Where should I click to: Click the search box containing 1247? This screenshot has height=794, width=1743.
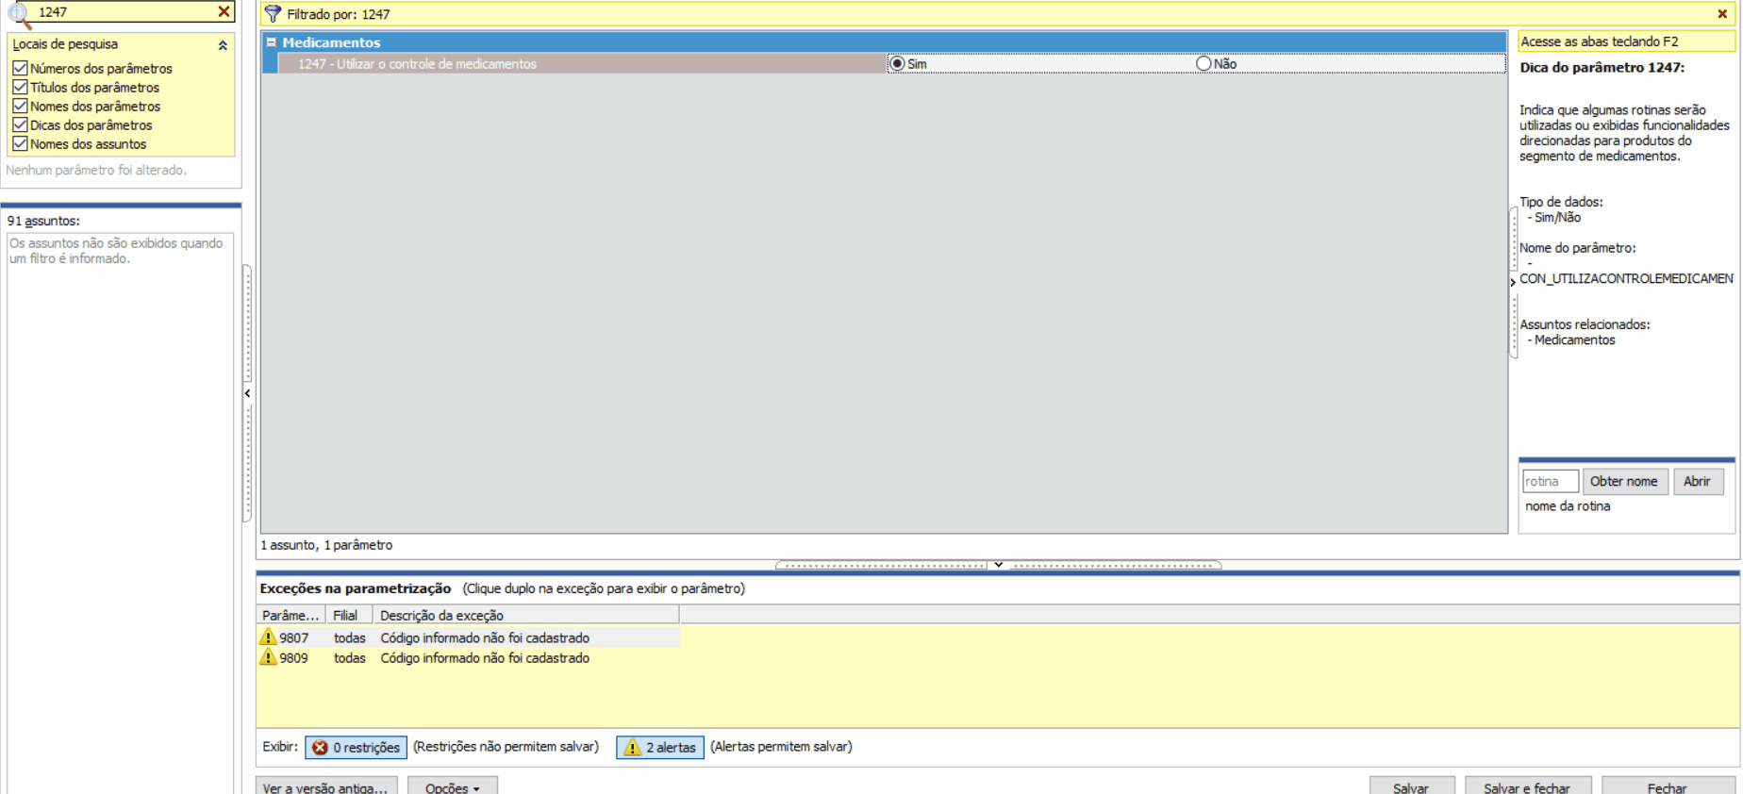coord(124,12)
